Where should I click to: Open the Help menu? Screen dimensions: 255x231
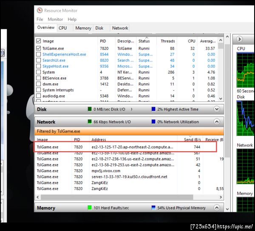pyautogui.click(x=72, y=20)
